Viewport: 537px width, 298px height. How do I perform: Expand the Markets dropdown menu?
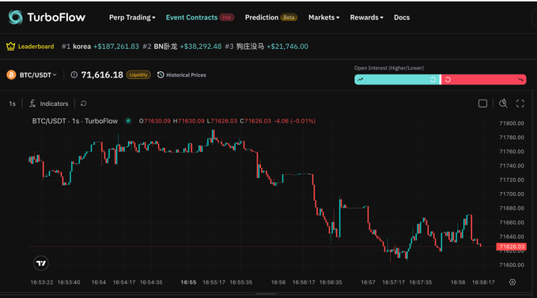[x=323, y=17]
